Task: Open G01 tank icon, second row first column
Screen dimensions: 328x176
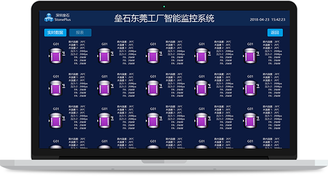Action: (x=57, y=88)
